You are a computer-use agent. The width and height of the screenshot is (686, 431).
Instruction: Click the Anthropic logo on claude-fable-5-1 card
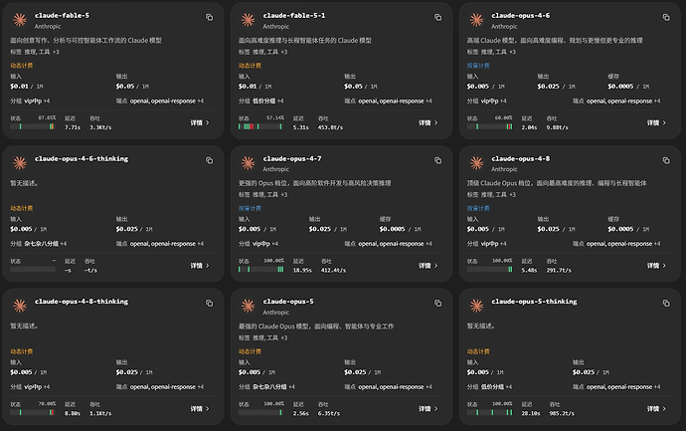(249, 20)
